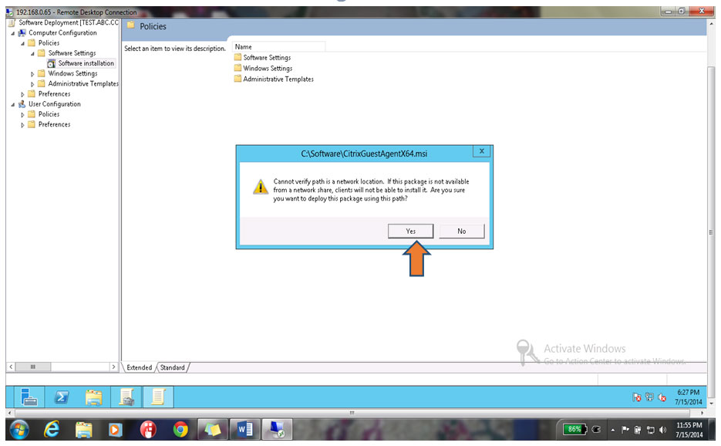This screenshot has height=446, width=721.
Task: Click No in the deployment warning dialog
Action: (x=461, y=231)
